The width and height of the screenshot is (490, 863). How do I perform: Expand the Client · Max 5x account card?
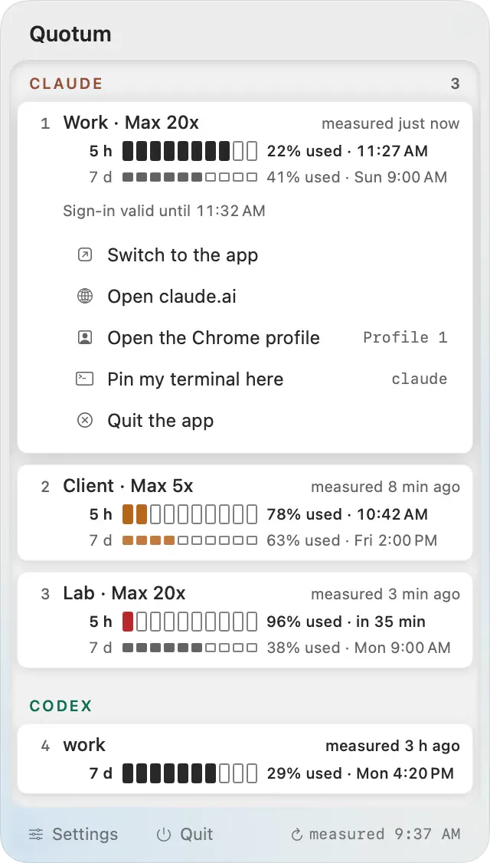(x=245, y=513)
